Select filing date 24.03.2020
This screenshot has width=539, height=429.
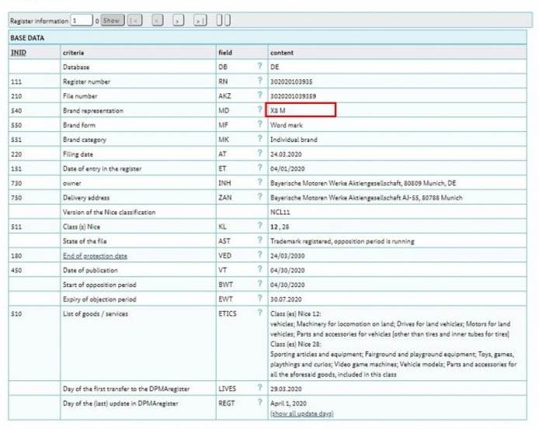pyautogui.click(x=286, y=154)
